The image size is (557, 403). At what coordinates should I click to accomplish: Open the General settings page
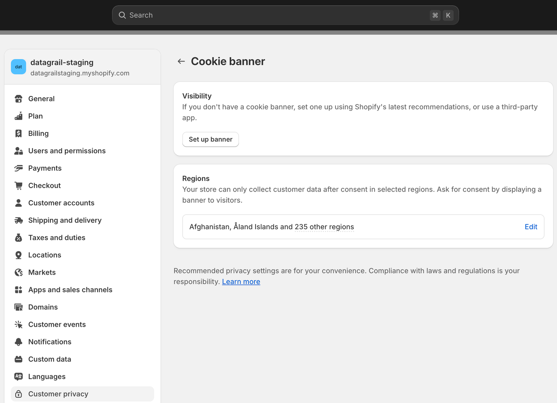(83, 99)
